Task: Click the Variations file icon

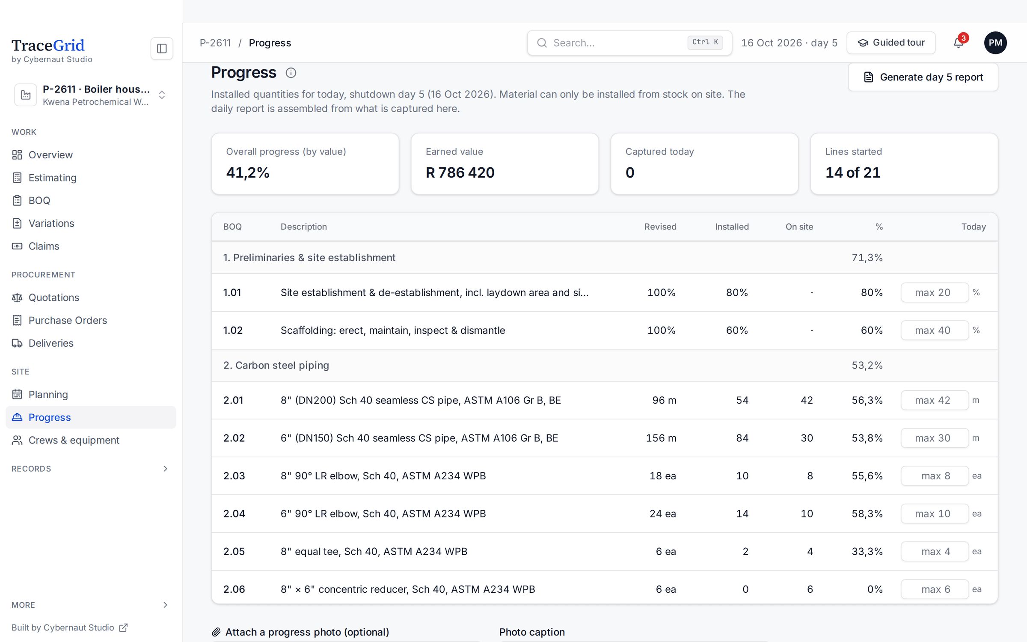Action: click(x=17, y=223)
